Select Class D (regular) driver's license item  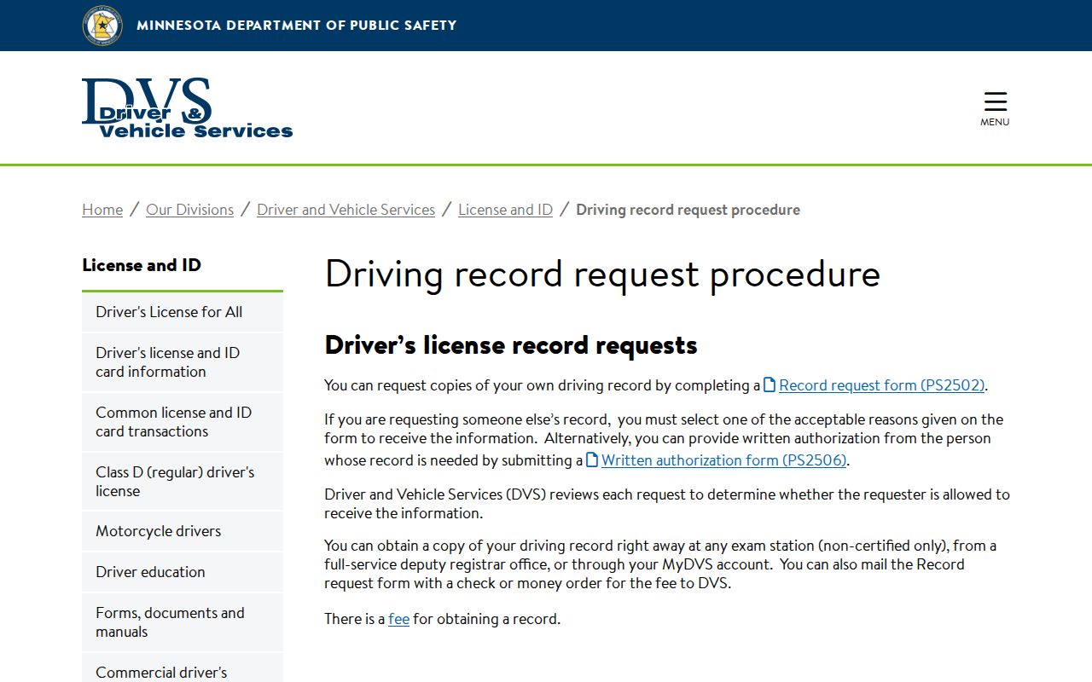tap(183, 482)
